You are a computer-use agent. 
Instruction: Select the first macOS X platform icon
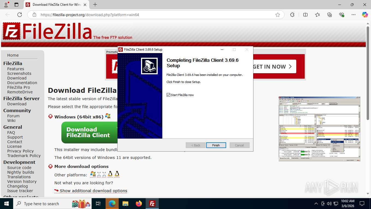99,174
